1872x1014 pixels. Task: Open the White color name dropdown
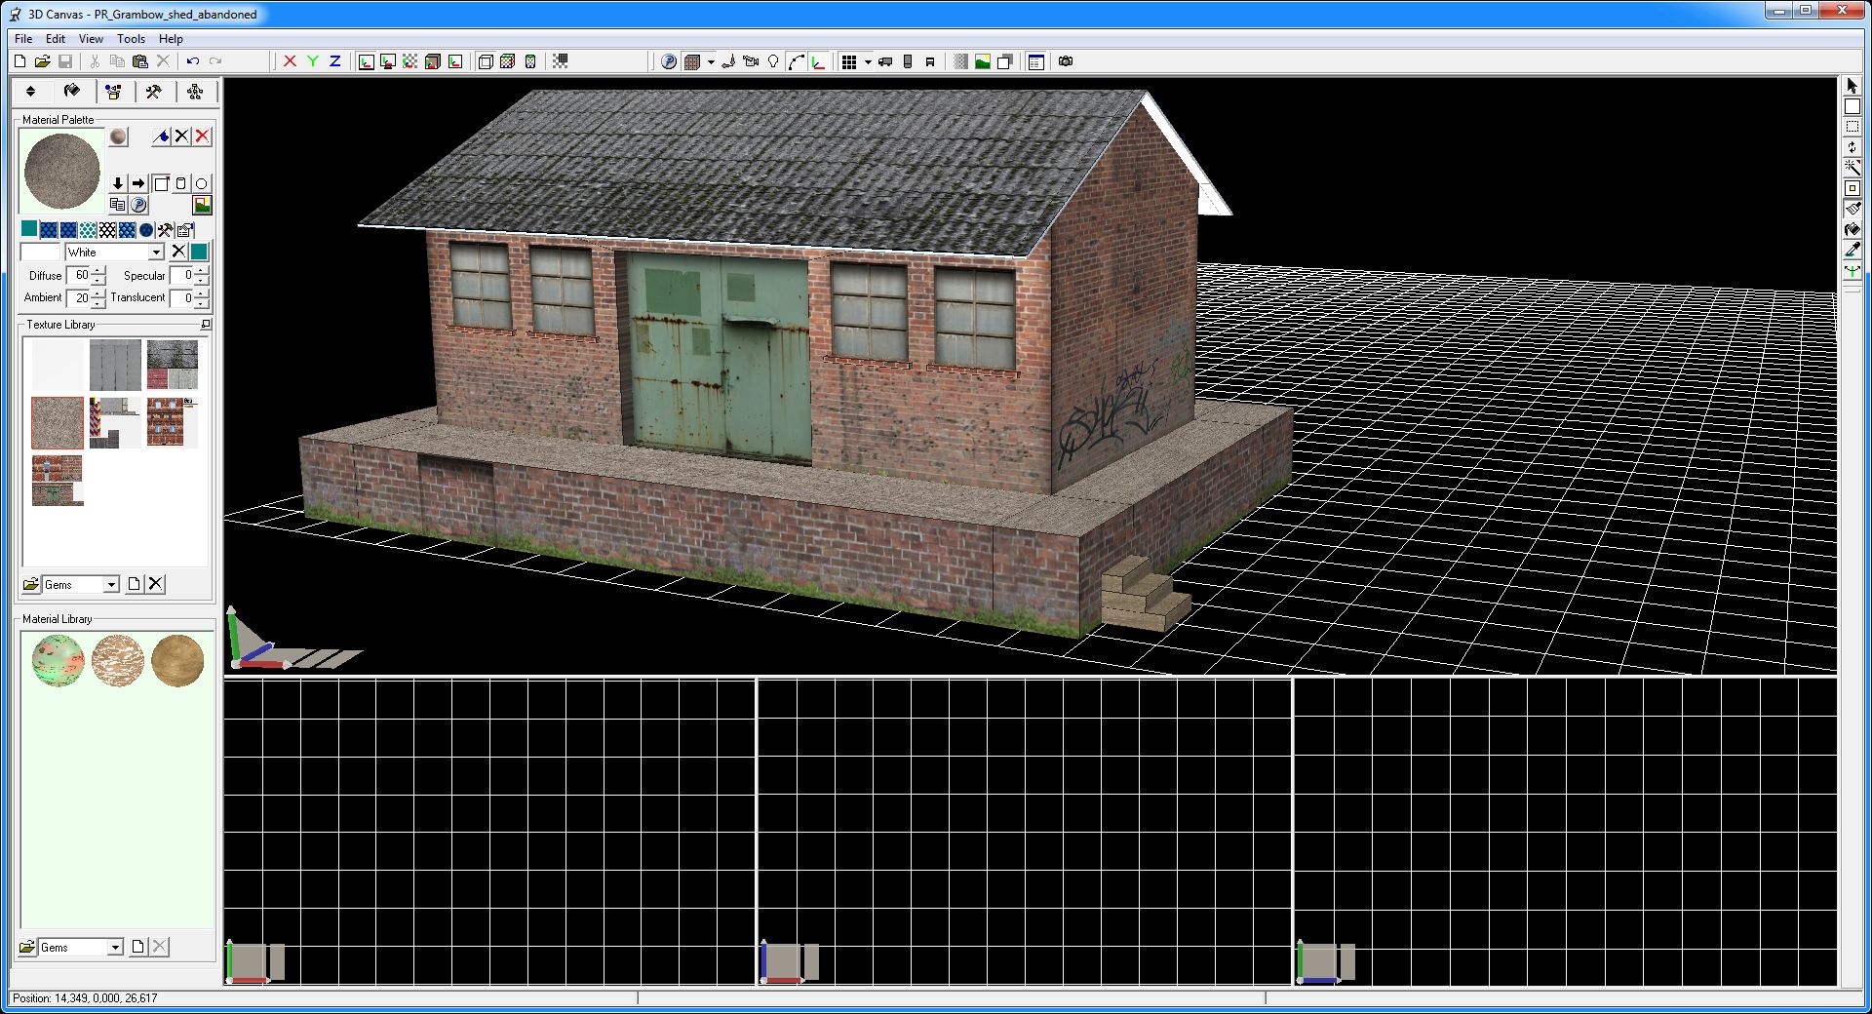156,253
